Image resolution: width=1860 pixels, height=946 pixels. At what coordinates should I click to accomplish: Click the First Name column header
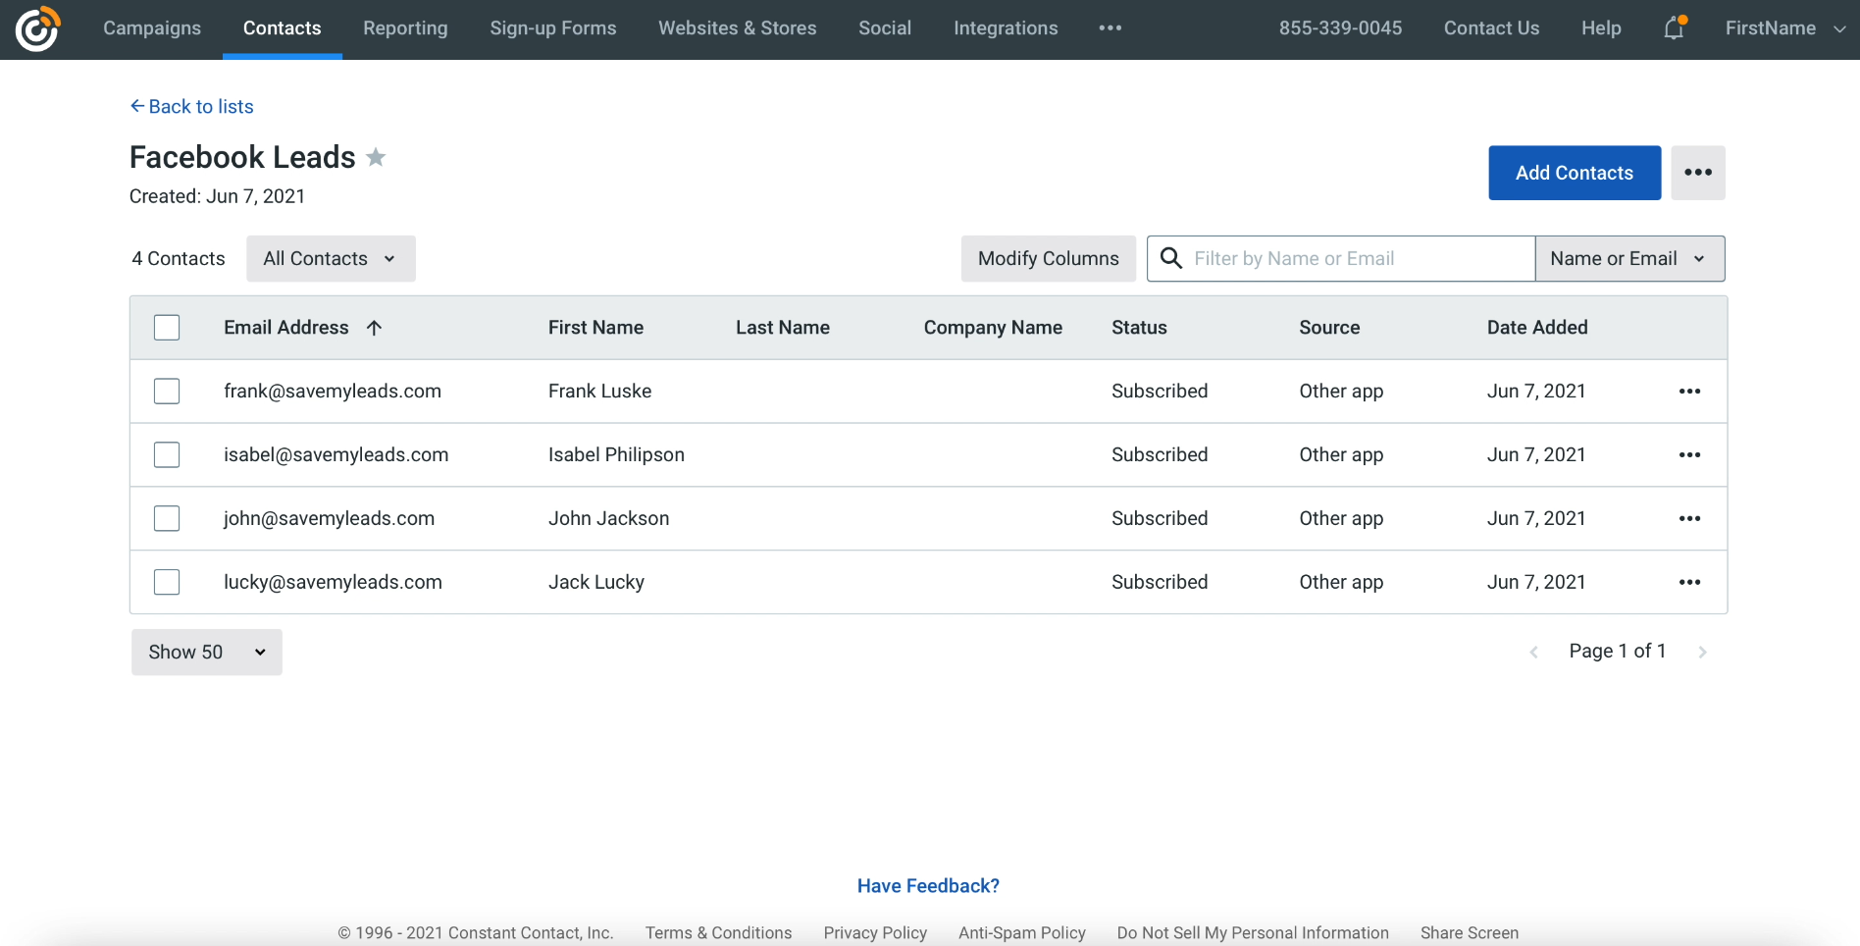coord(595,328)
